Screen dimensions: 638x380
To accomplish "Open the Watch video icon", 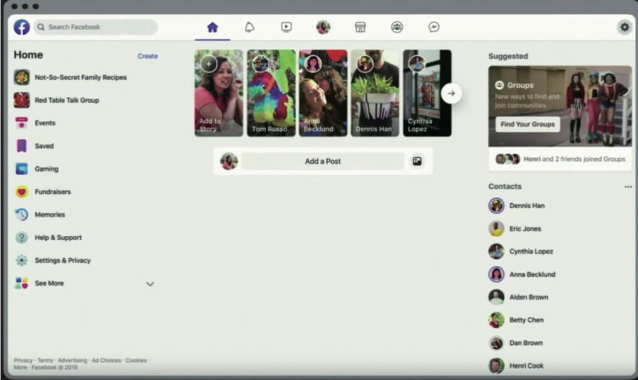I will [286, 28].
